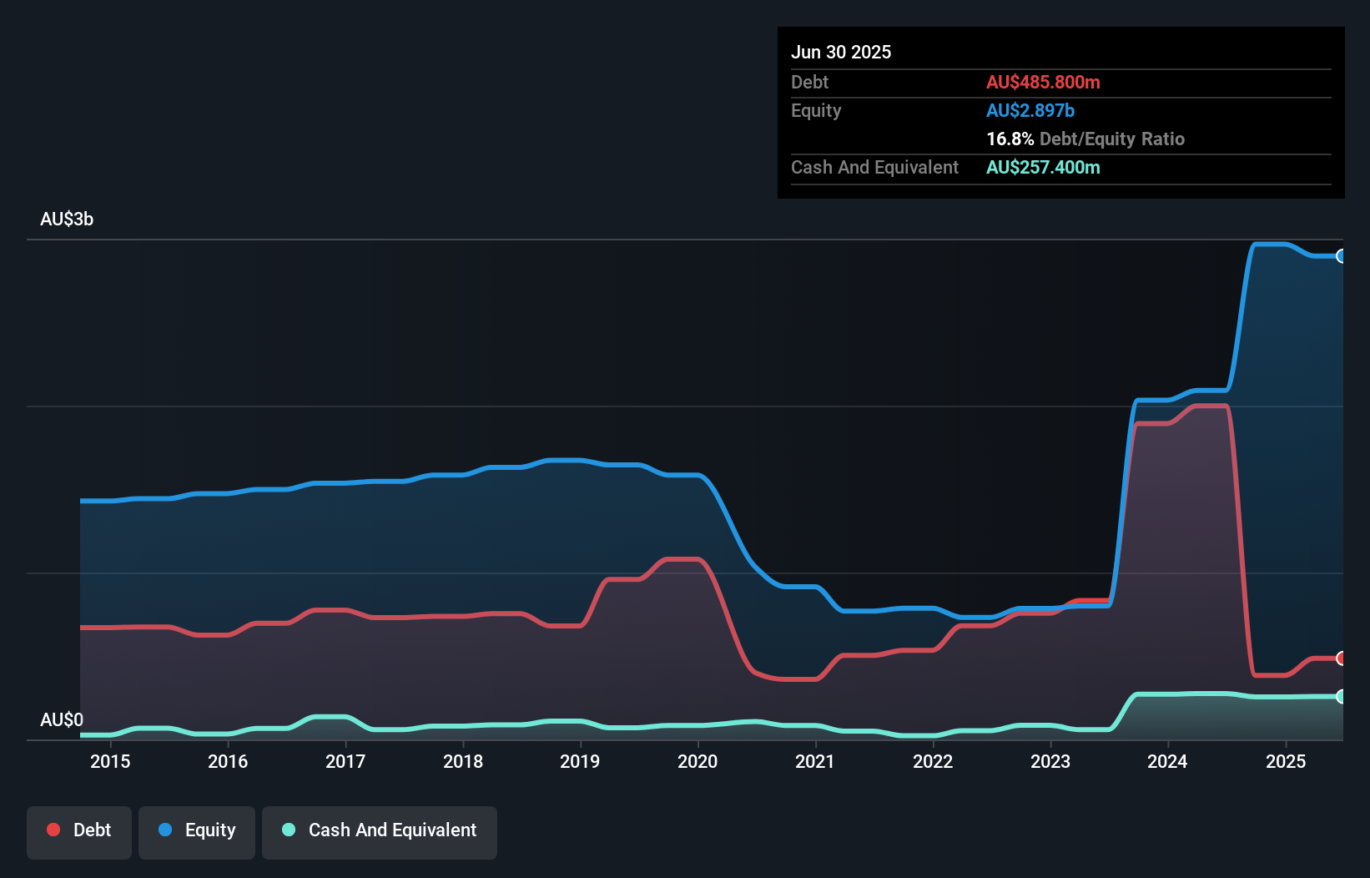The height and width of the screenshot is (878, 1370).
Task: Toggle the Equity series legend button
Action: [x=197, y=832]
